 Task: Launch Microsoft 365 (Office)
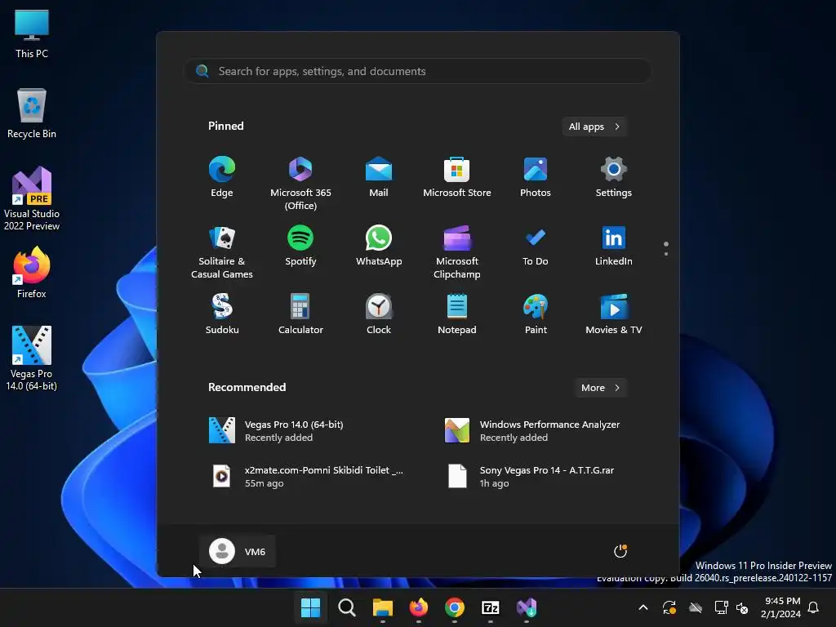[x=300, y=184]
